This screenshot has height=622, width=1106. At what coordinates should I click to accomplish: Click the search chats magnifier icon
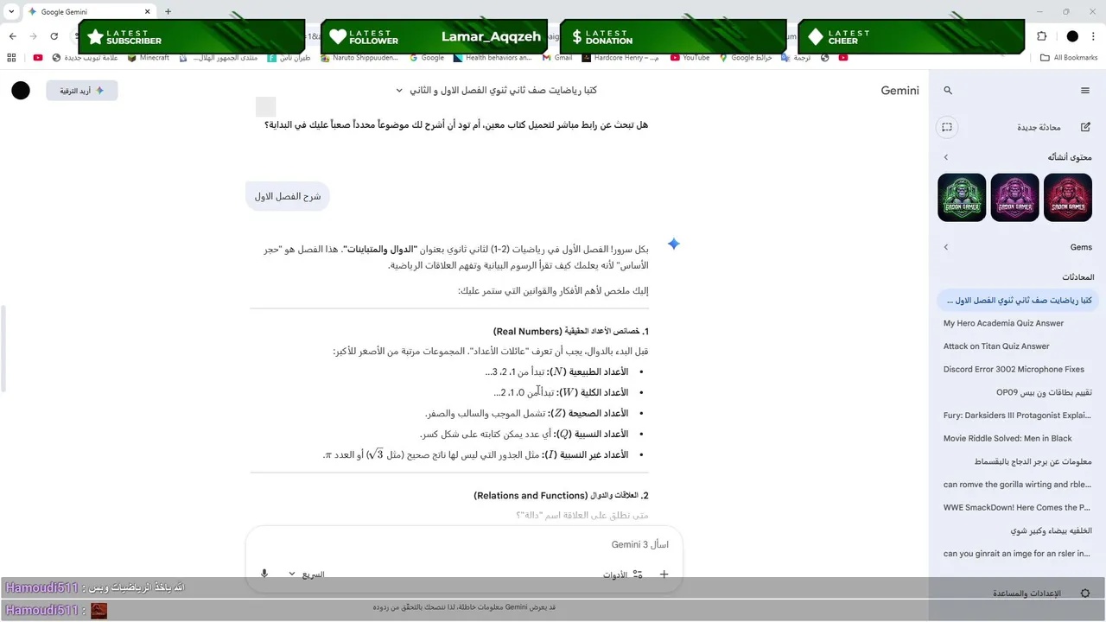pos(948,91)
